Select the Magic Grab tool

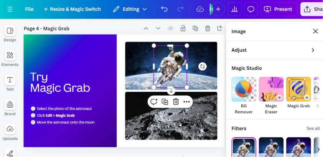[298, 93]
